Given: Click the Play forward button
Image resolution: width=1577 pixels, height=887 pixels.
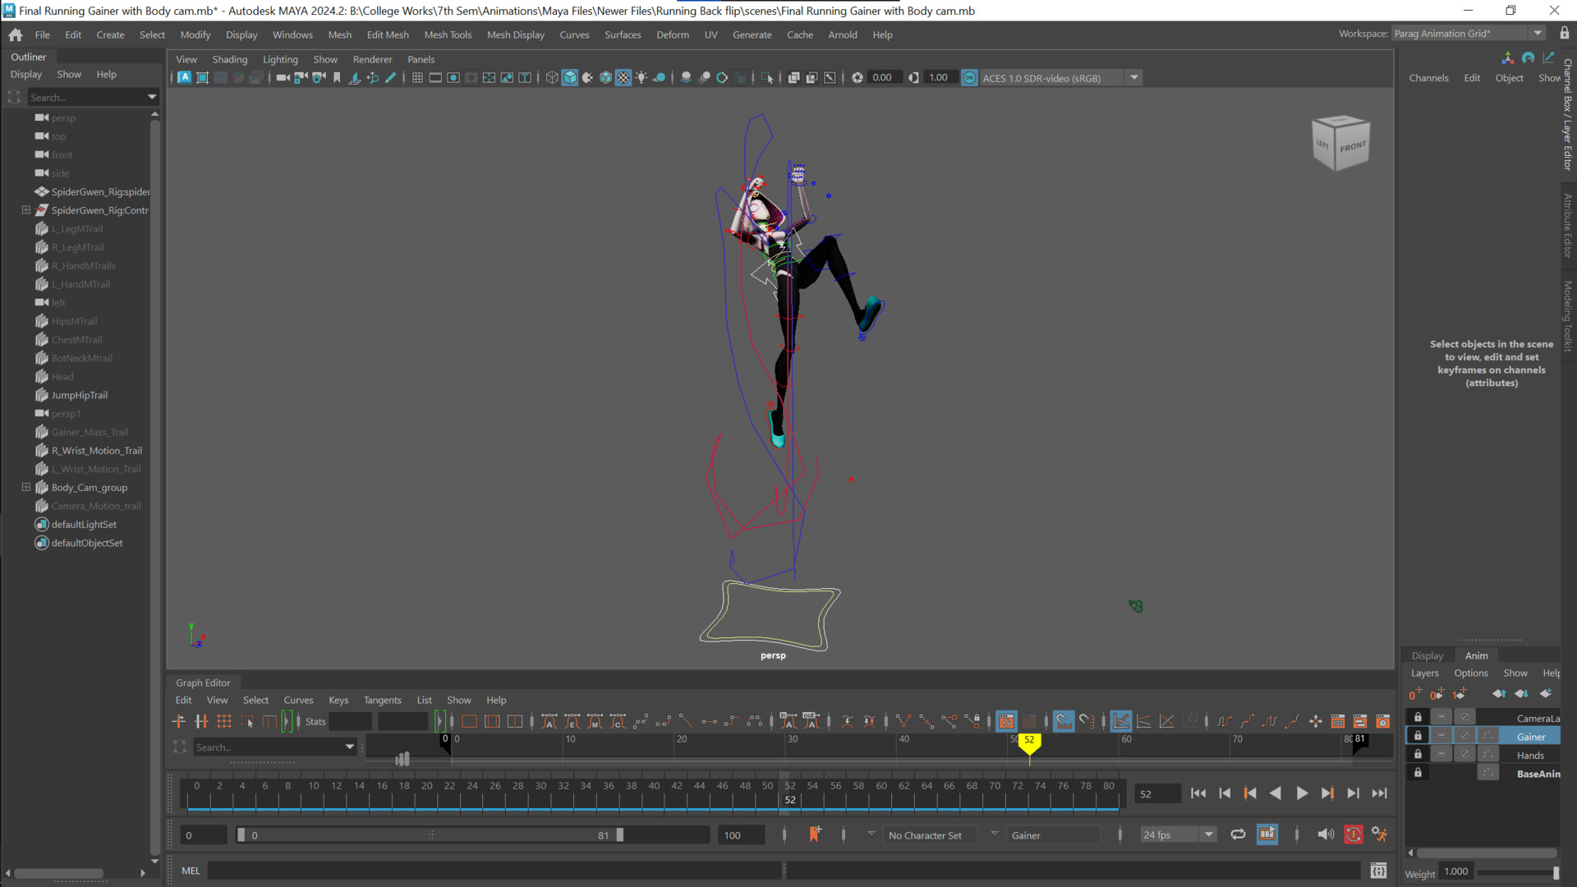Looking at the screenshot, I should click(x=1302, y=793).
